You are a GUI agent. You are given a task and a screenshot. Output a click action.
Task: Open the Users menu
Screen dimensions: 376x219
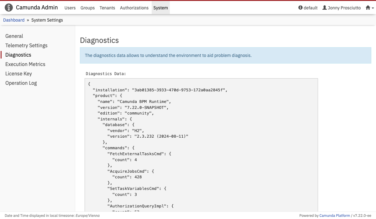70,8
